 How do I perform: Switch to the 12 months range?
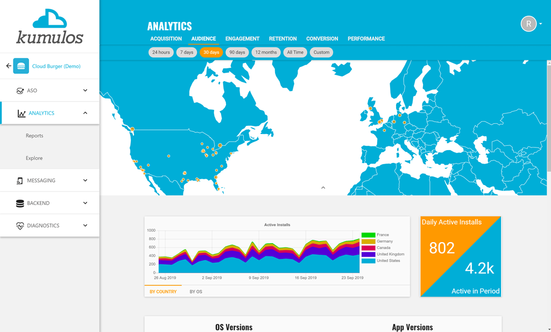pyautogui.click(x=266, y=52)
